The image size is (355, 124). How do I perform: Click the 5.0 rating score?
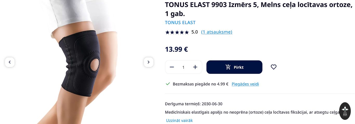click(x=194, y=32)
